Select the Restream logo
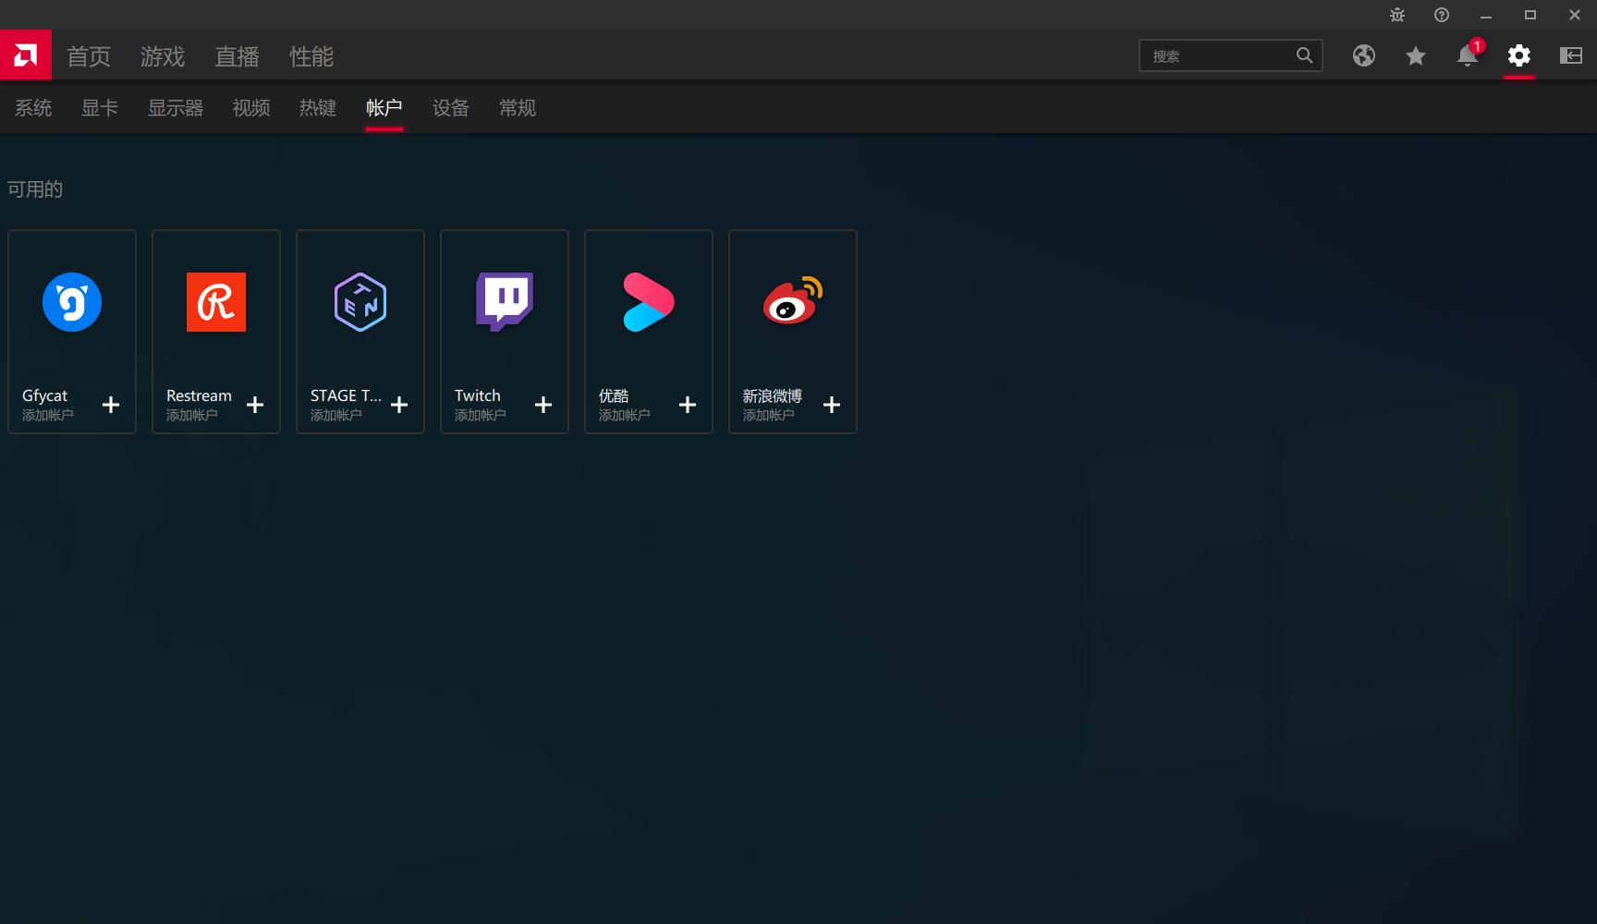The width and height of the screenshot is (1597, 924). click(215, 302)
